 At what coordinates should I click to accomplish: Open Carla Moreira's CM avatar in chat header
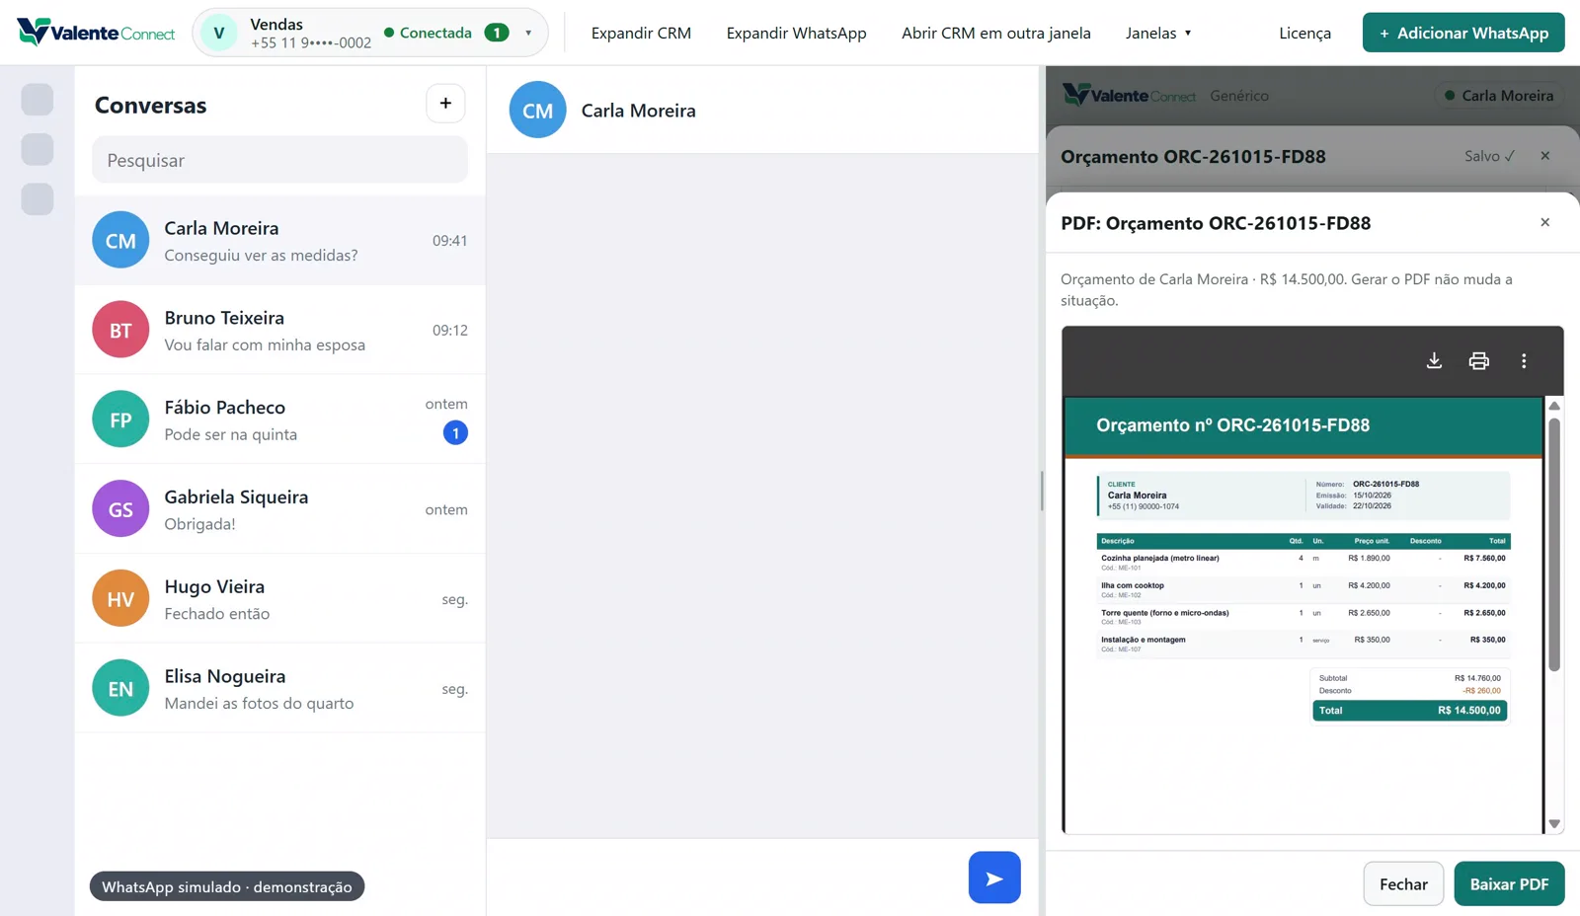(537, 110)
